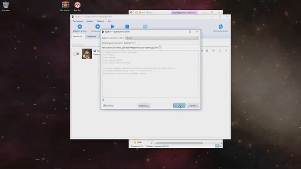Click the eye icon in the account row

(213, 51)
